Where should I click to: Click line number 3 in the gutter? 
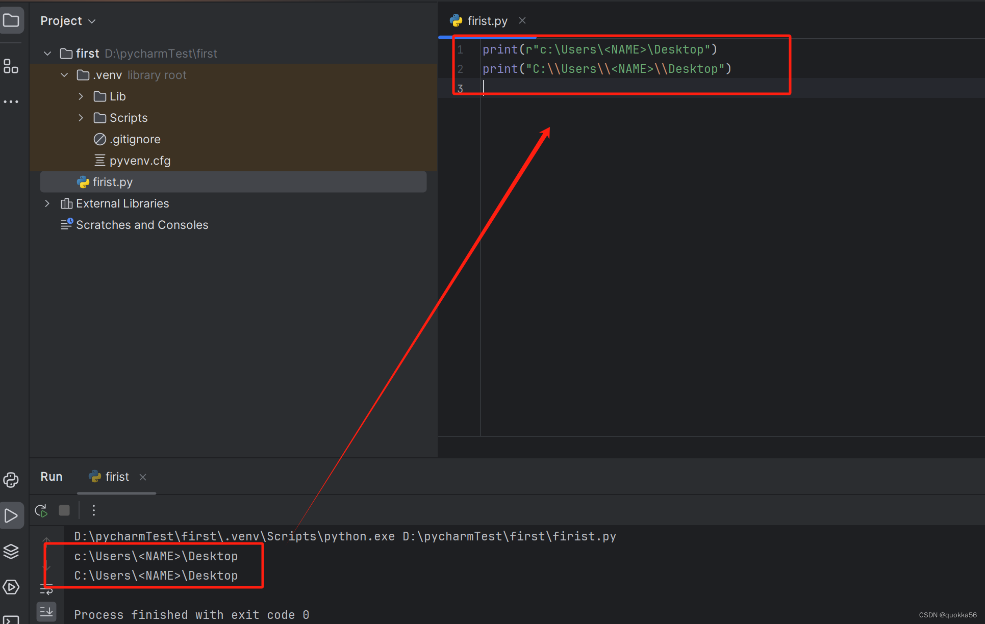pyautogui.click(x=460, y=88)
